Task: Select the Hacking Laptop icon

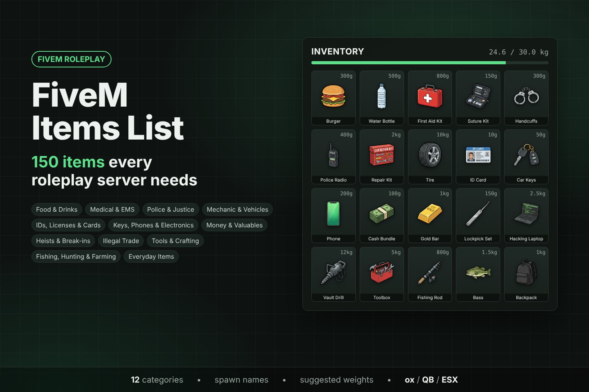Action: pos(526,214)
